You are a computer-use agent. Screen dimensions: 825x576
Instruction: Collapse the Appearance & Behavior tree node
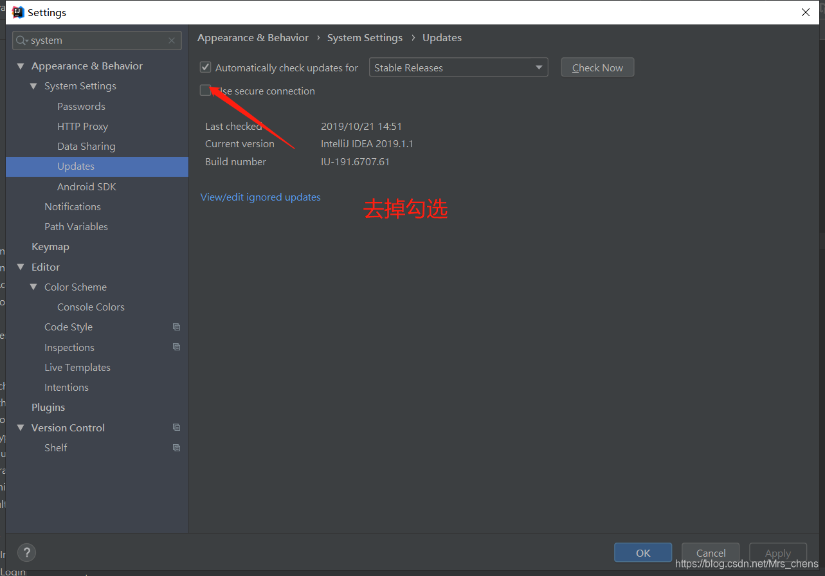(x=21, y=66)
